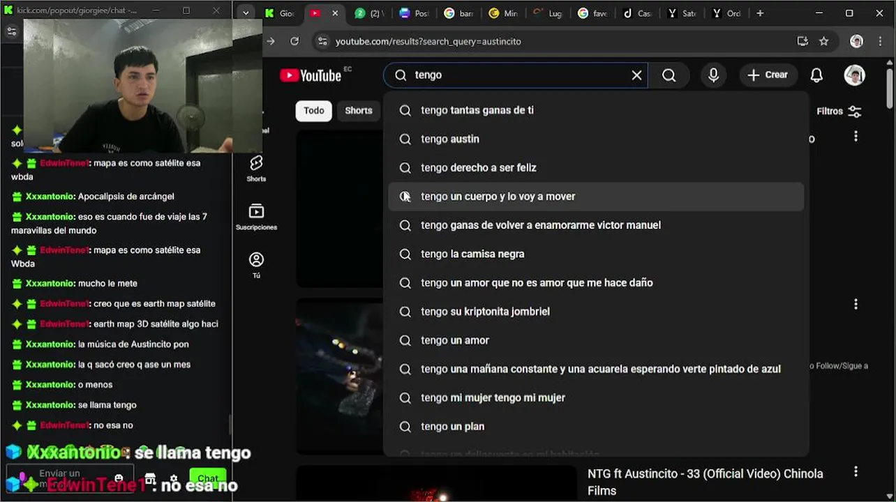View site information for youtube.com
Viewport: 896px width, 502px height.
[x=322, y=41]
